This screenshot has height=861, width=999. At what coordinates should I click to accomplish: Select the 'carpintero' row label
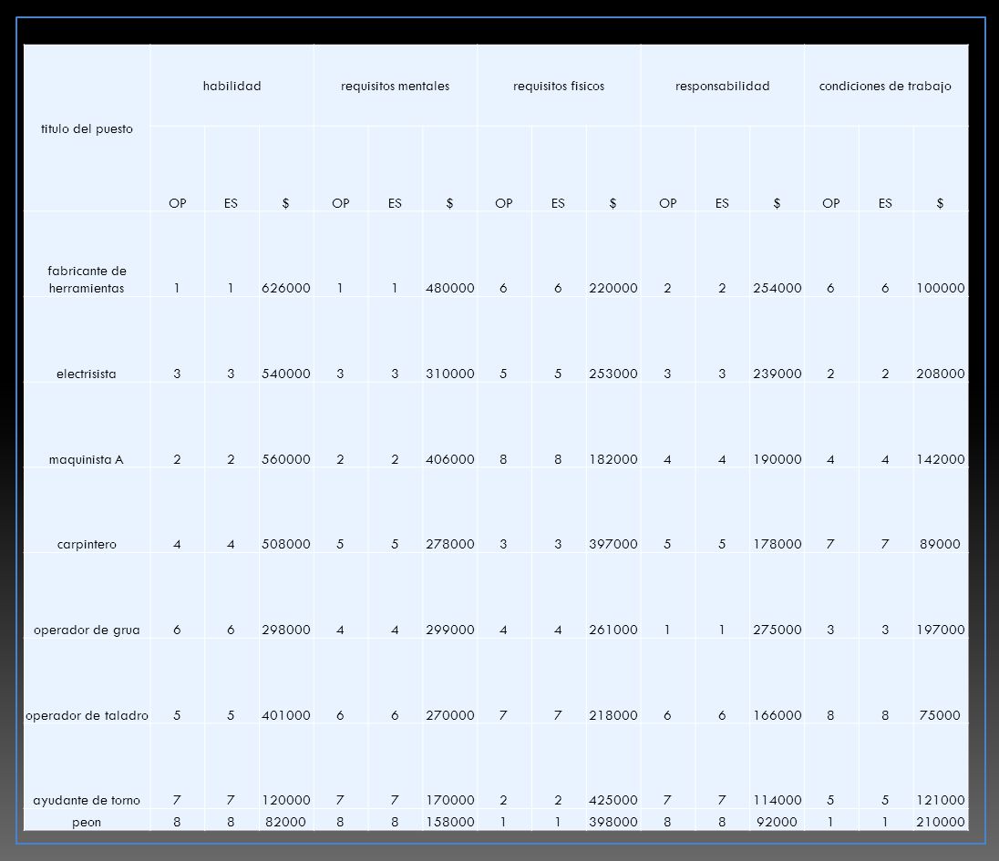(87, 545)
